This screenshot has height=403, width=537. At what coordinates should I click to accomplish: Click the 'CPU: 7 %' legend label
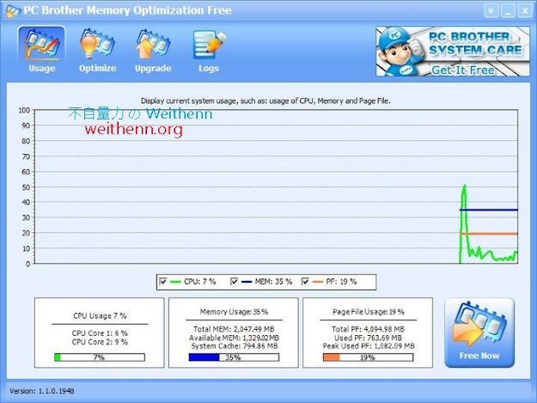pos(200,282)
